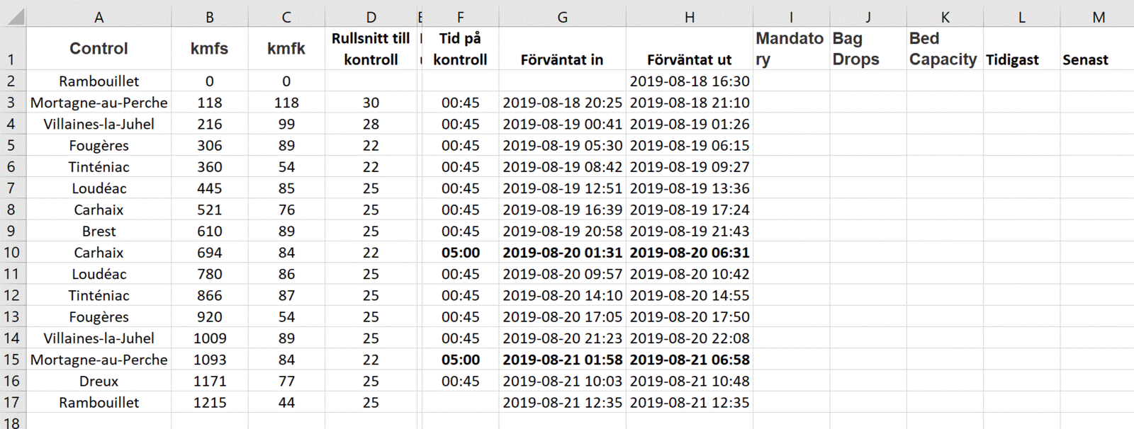Viewport: 1134px width, 429px height.
Task: Select the Rullsnitt till kontroll header
Action: 371,49
